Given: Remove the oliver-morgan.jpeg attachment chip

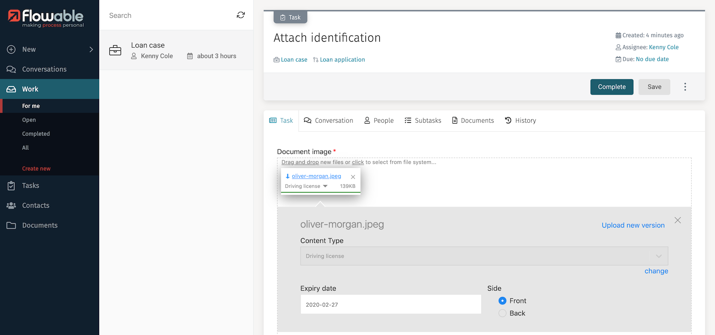Looking at the screenshot, I should (353, 177).
